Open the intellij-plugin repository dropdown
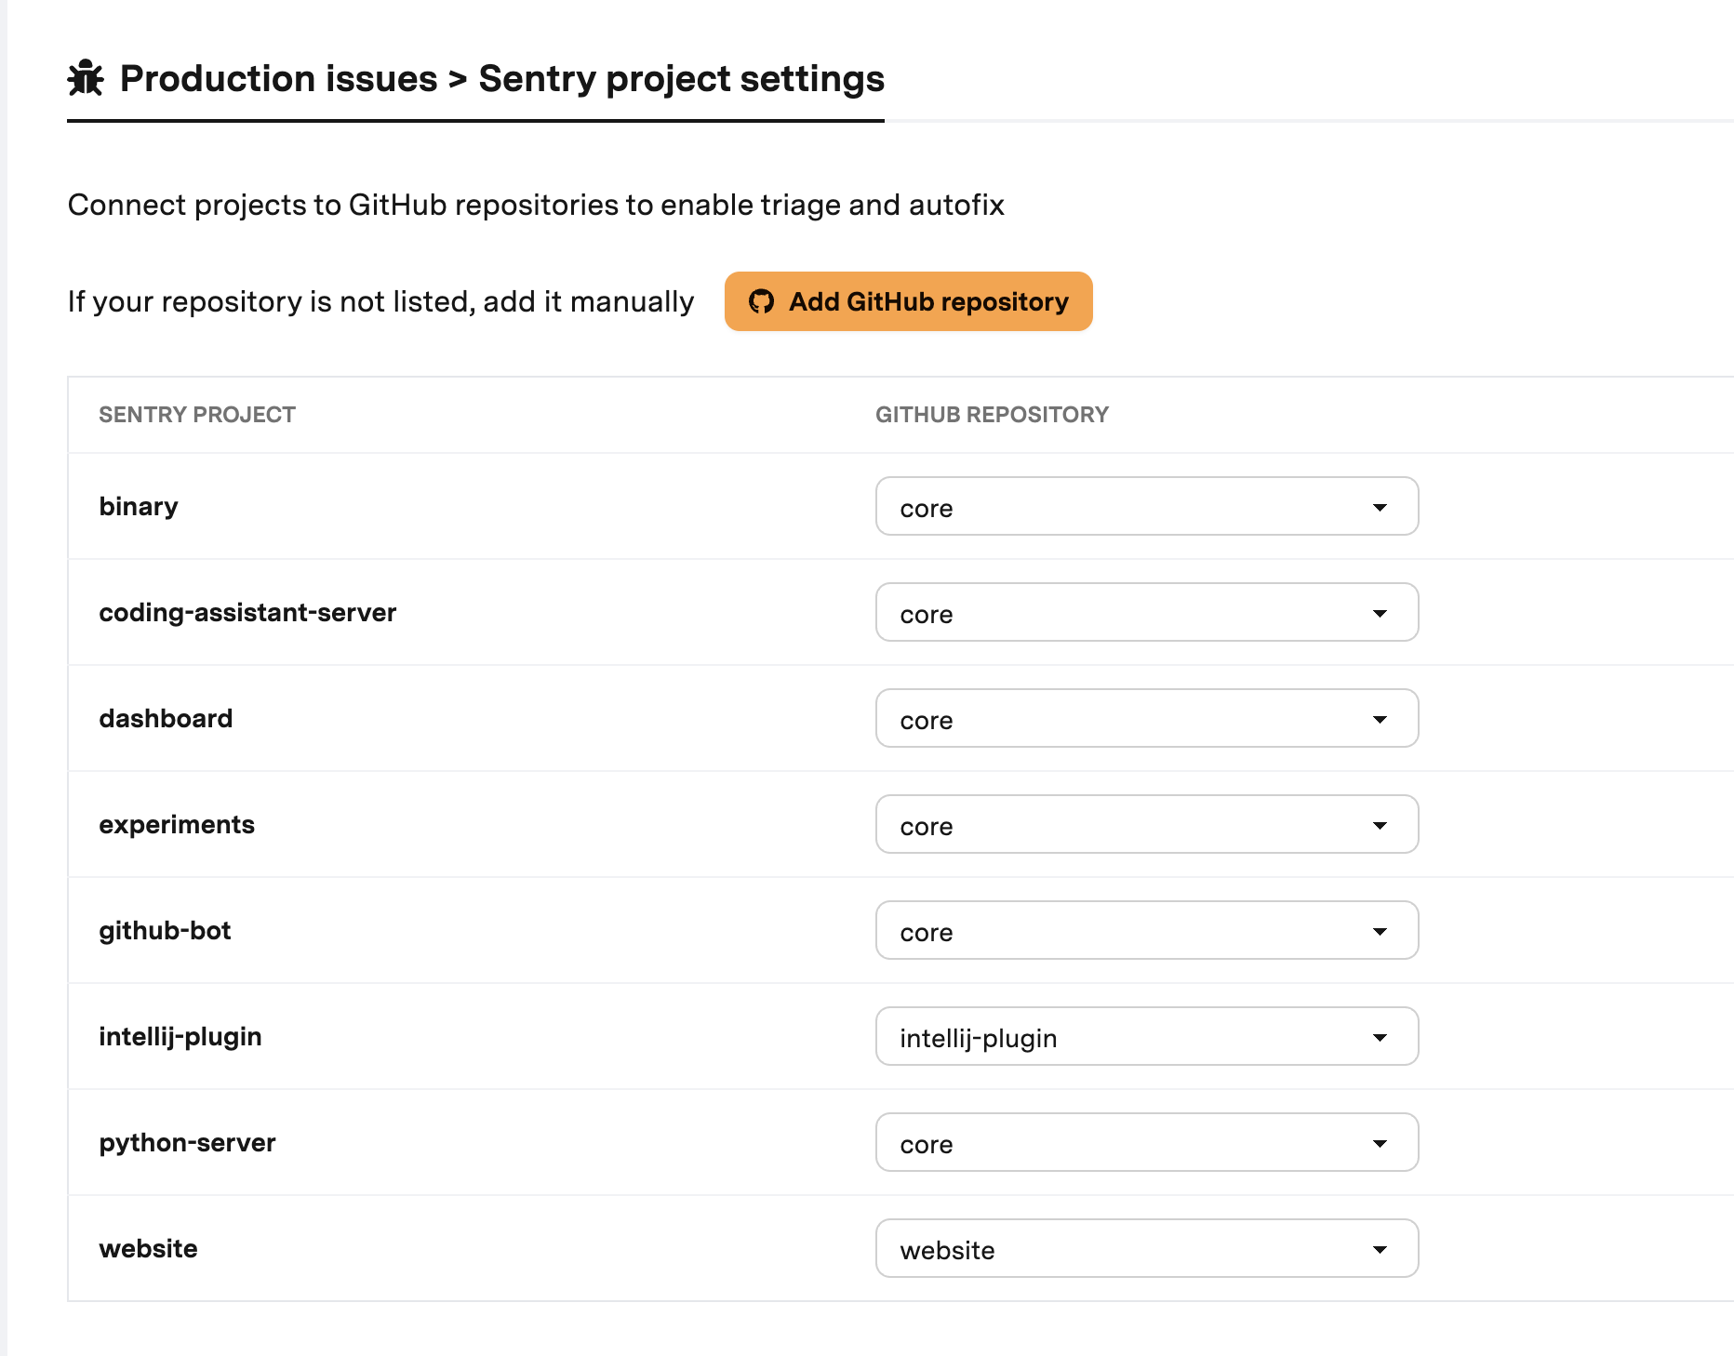The image size is (1734, 1356). (1147, 1036)
